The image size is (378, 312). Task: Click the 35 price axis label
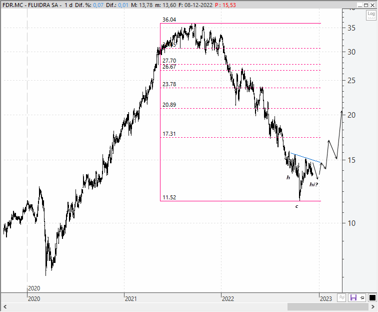351,28
